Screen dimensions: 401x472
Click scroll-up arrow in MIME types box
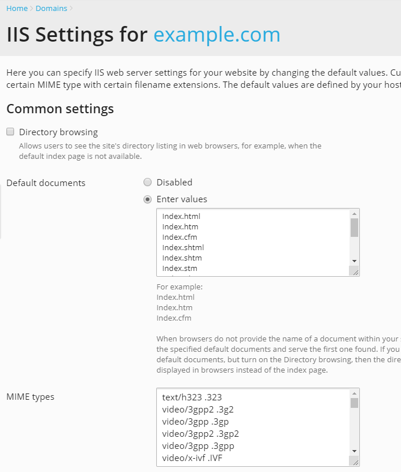tap(354, 393)
